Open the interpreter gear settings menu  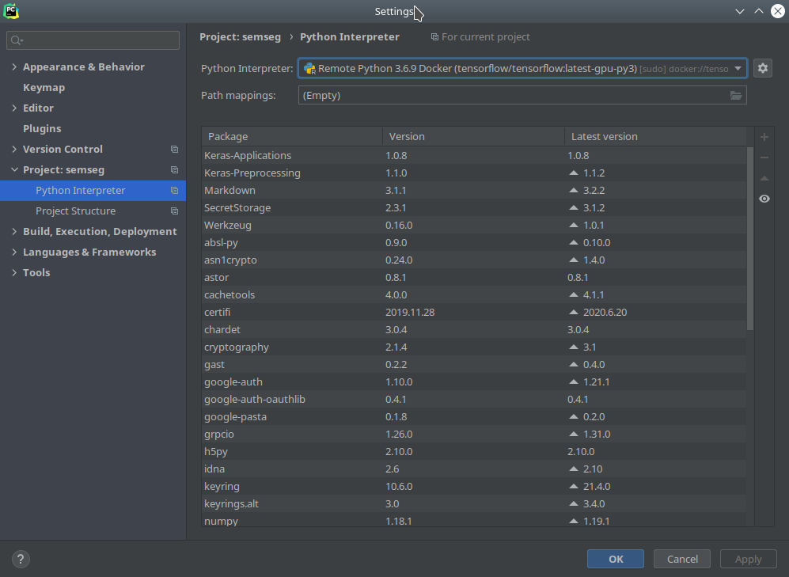[763, 68]
